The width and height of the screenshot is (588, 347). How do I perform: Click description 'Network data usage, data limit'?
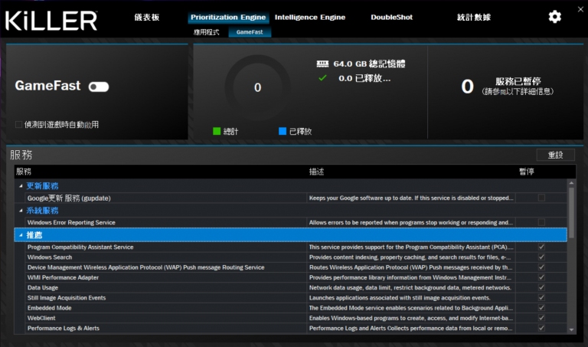pos(410,287)
